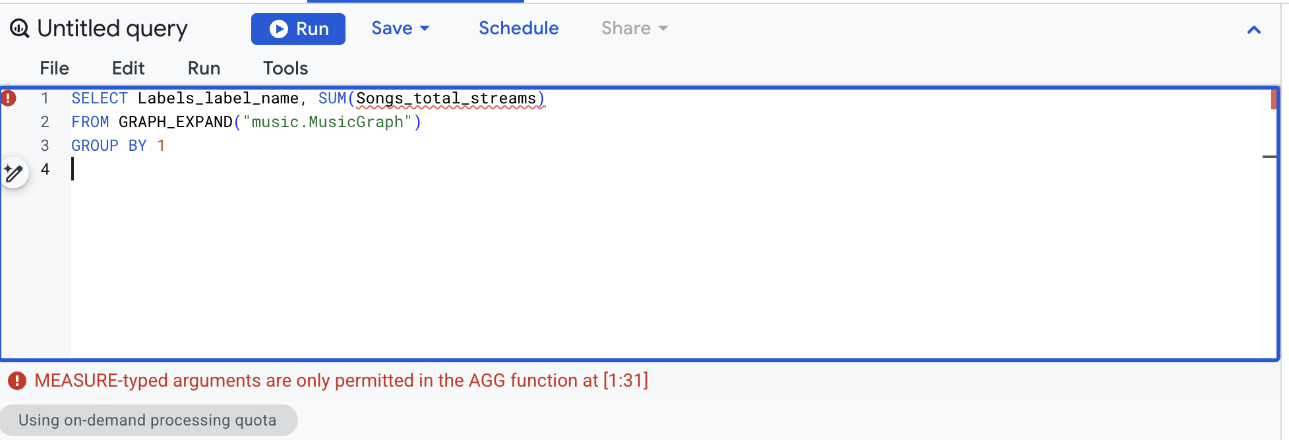This screenshot has width=1289, height=440.
Task: Click the underlined Songs_total_streams identifier
Action: pyautogui.click(x=446, y=99)
